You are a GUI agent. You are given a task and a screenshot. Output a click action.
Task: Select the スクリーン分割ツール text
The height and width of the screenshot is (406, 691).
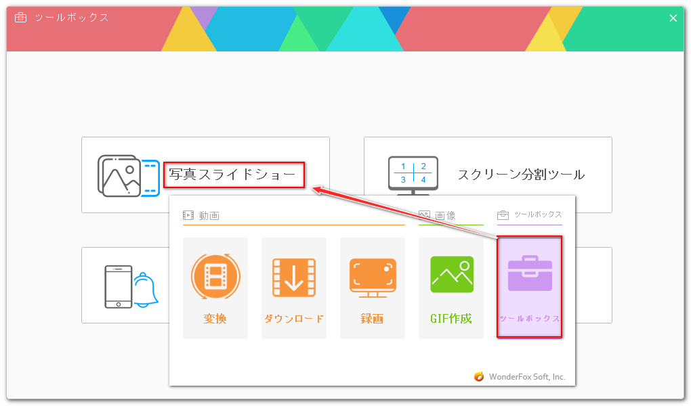click(521, 175)
